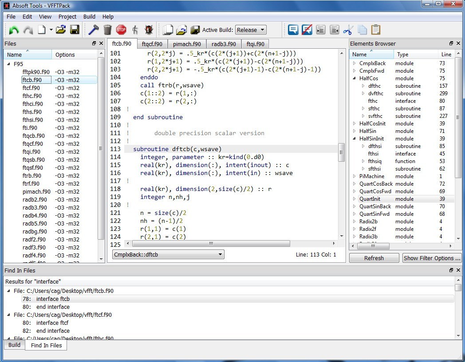
Task: Select pimach.f90 in the Files list
Action: point(36,192)
